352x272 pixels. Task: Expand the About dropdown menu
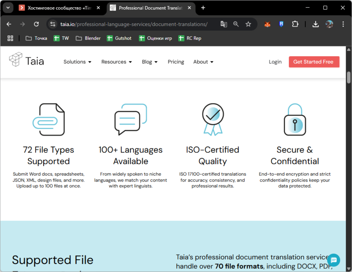coord(203,62)
